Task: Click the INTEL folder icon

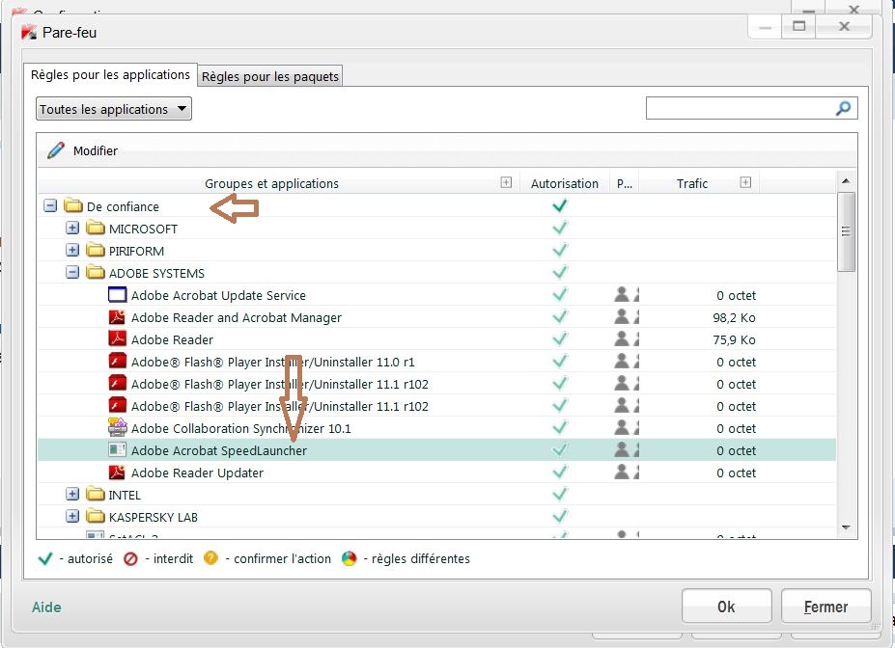Action: click(96, 494)
